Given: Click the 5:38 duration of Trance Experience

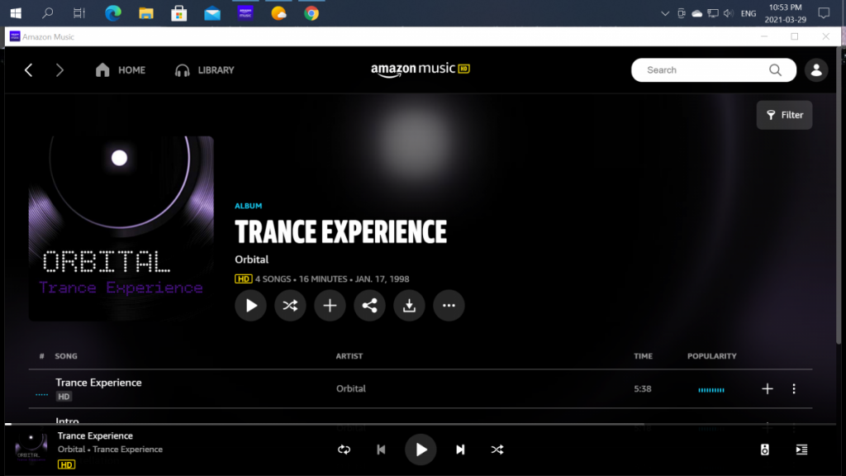Looking at the screenshot, I should click(643, 388).
